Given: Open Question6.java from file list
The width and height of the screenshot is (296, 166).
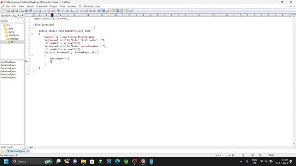Looking at the screenshot, I should [x=8, y=77].
